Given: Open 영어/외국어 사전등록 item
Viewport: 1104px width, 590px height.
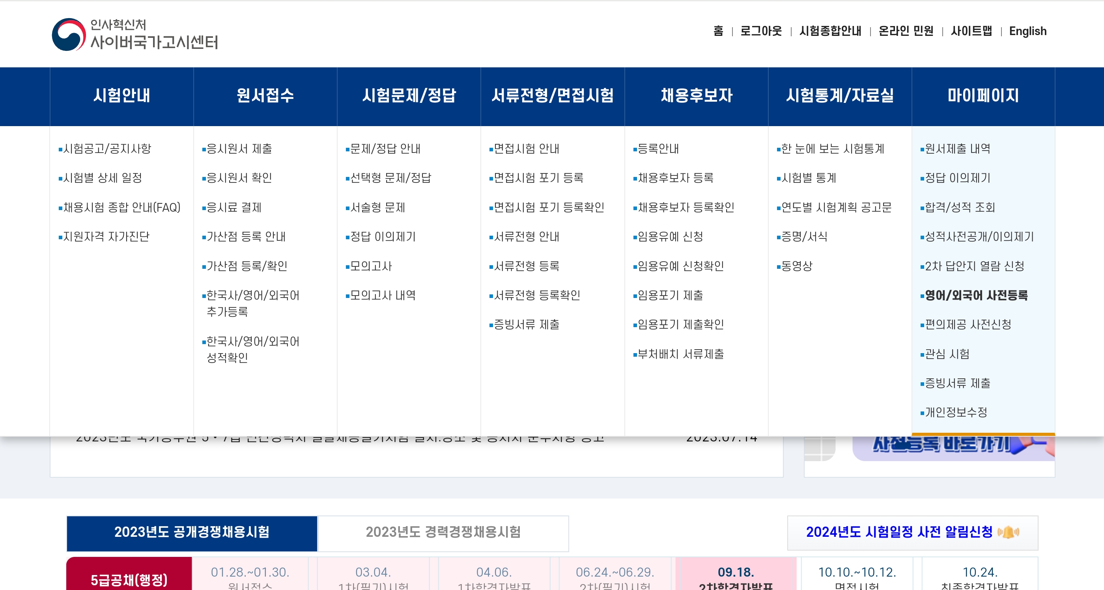Looking at the screenshot, I should click(976, 295).
